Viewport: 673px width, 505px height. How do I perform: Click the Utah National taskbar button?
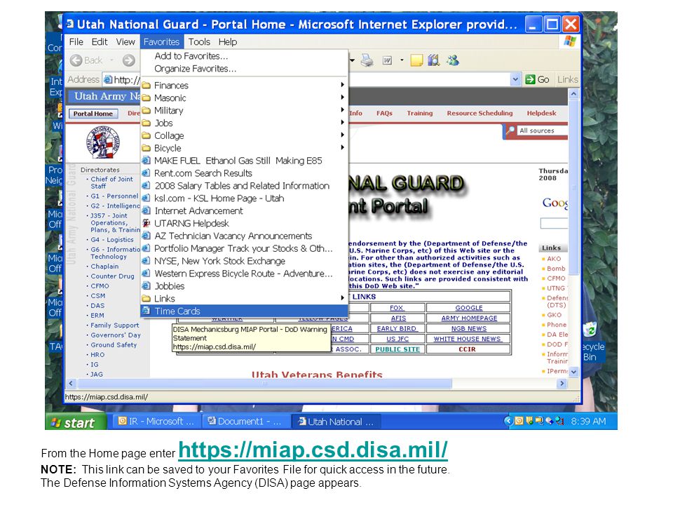point(336,422)
